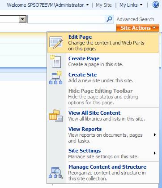Image resolution: width=162 pixels, height=188 pixels.
Task: Open the Welcome Administrator user menu
Action: 48,5
